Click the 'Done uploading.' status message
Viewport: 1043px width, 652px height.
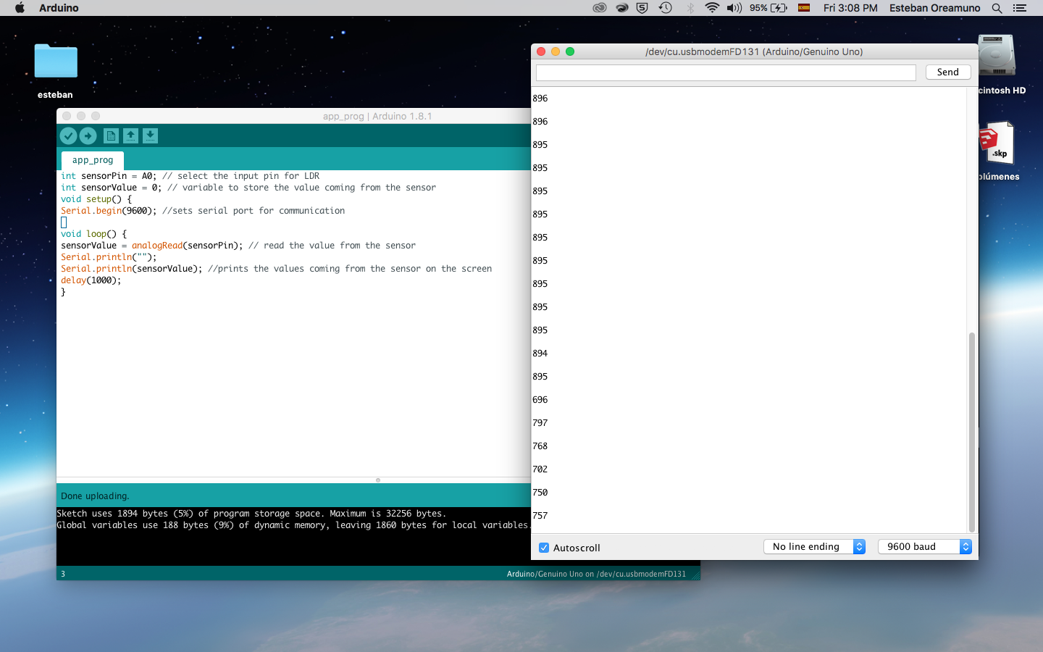pyautogui.click(x=95, y=496)
